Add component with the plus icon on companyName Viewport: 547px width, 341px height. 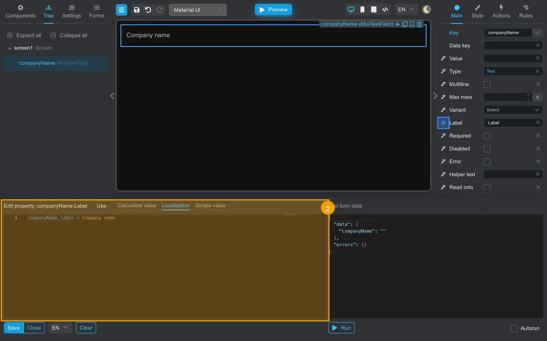tap(398, 24)
